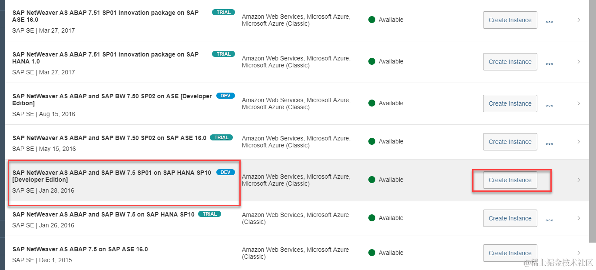Select the text 'SAP SE | Aug 15, 2016'
Viewport: 596px width, 270px height.
click(44, 114)
